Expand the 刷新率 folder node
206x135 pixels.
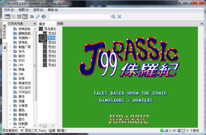coord(10,115)
